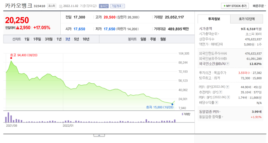Click the 코스피 market badge
Image resolution: width=268 pixels, height=143 pixels.
tap(52, 6)
